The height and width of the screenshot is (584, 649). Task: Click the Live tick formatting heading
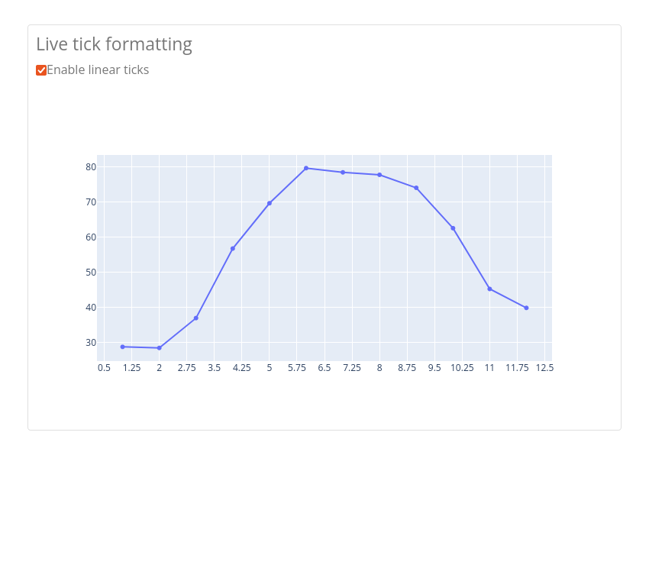(x=115, y=44)
